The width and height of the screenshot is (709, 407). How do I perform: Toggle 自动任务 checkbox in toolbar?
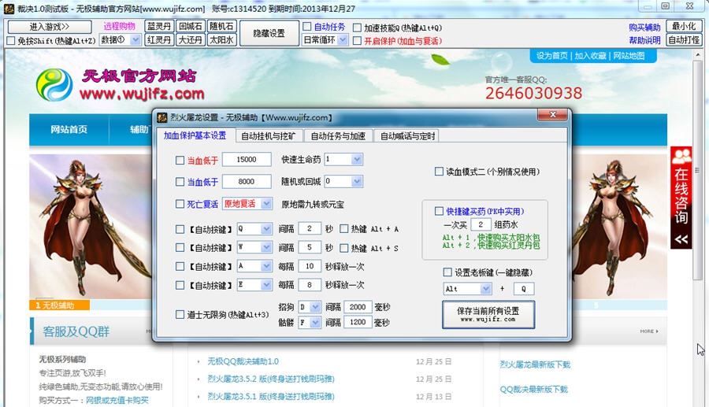point(307,27)
